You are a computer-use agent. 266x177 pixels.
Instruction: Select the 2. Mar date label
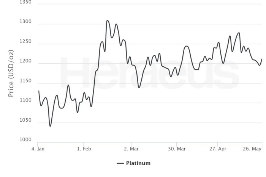[x=131, y=149]
